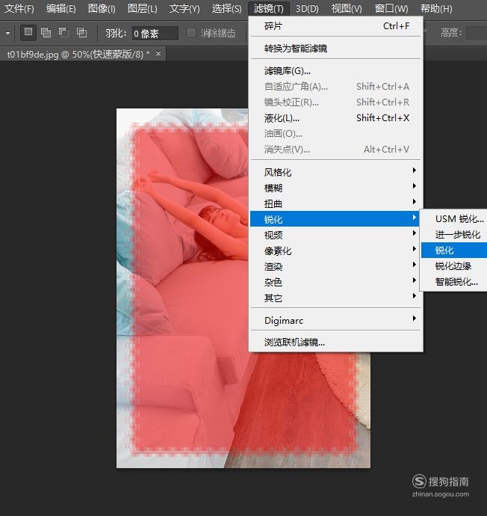The image size is (487, 516).
Task: Open the 3D(D) menu
Action: click(307, 8)
